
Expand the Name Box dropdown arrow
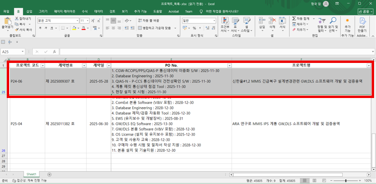point(23,52)
